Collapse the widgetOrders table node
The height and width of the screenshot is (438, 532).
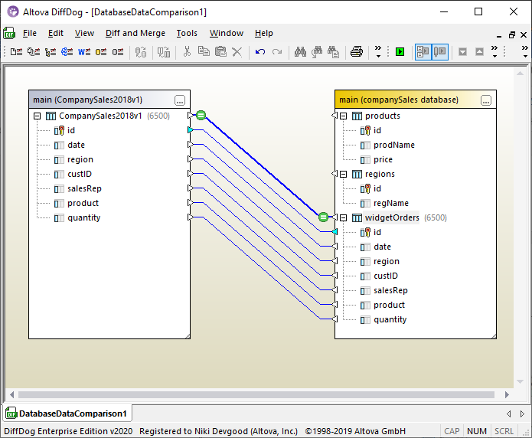coord(344,218)
